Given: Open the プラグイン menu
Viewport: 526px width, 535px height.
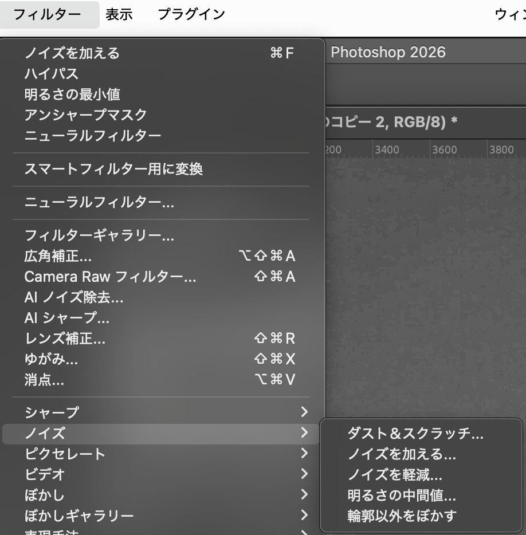Looking at the screenshot, I should click(191, 14).
